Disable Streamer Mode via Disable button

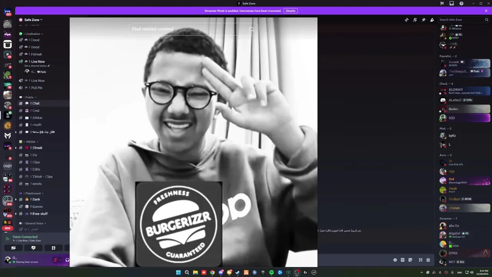[291, 11]
